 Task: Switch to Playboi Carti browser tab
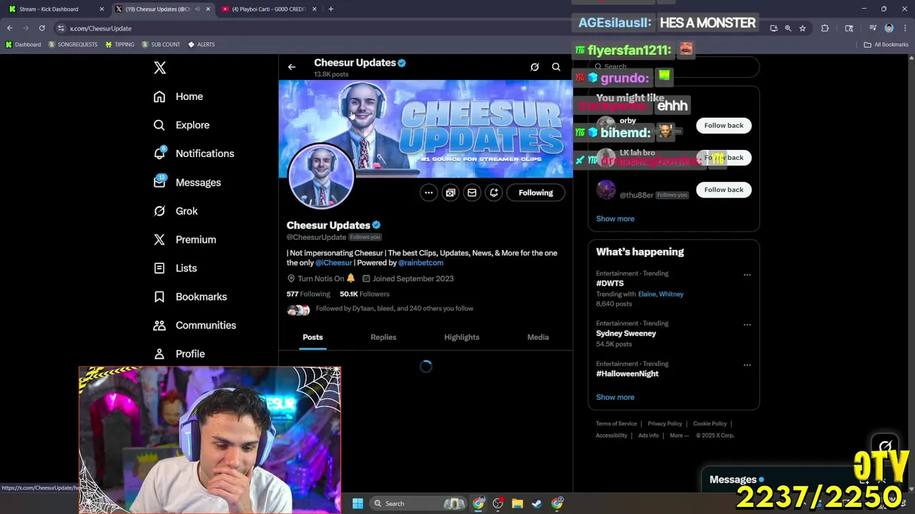tap(268, 9)
